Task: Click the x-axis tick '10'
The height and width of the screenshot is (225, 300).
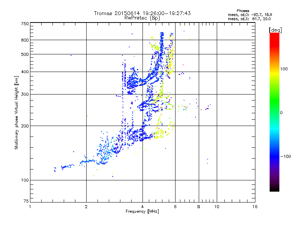Action: (217, 207)
